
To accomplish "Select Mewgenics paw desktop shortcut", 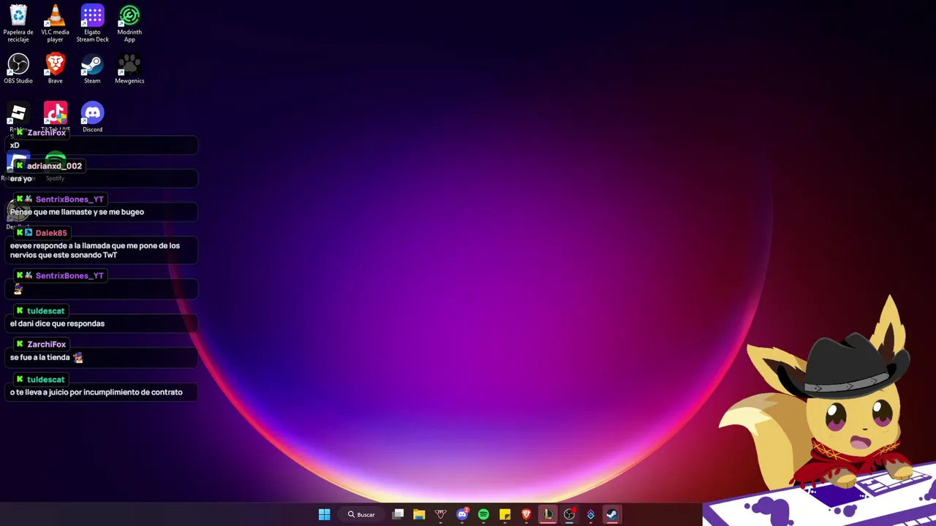I will coord(129,69).
